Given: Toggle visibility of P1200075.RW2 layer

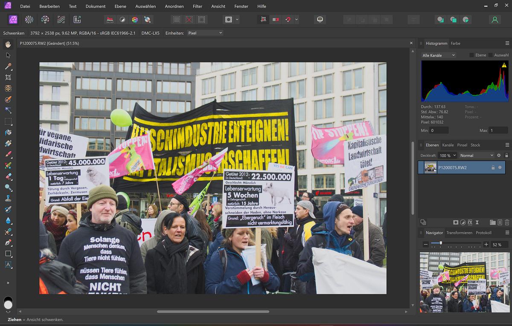Looking at the screenshot, I should tap(500, 167).
